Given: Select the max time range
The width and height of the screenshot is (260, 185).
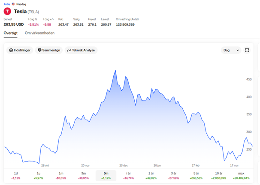Looking at the screenshot, I should [x=241, y=176].
